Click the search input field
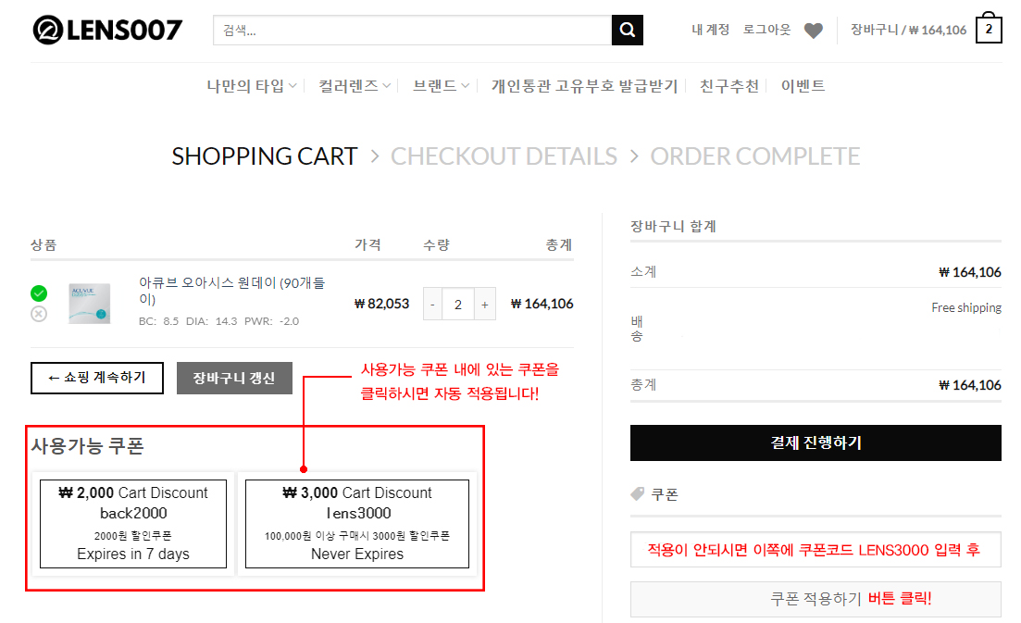This screenshot has width=1021, height=623. click(x=412, y=31)
